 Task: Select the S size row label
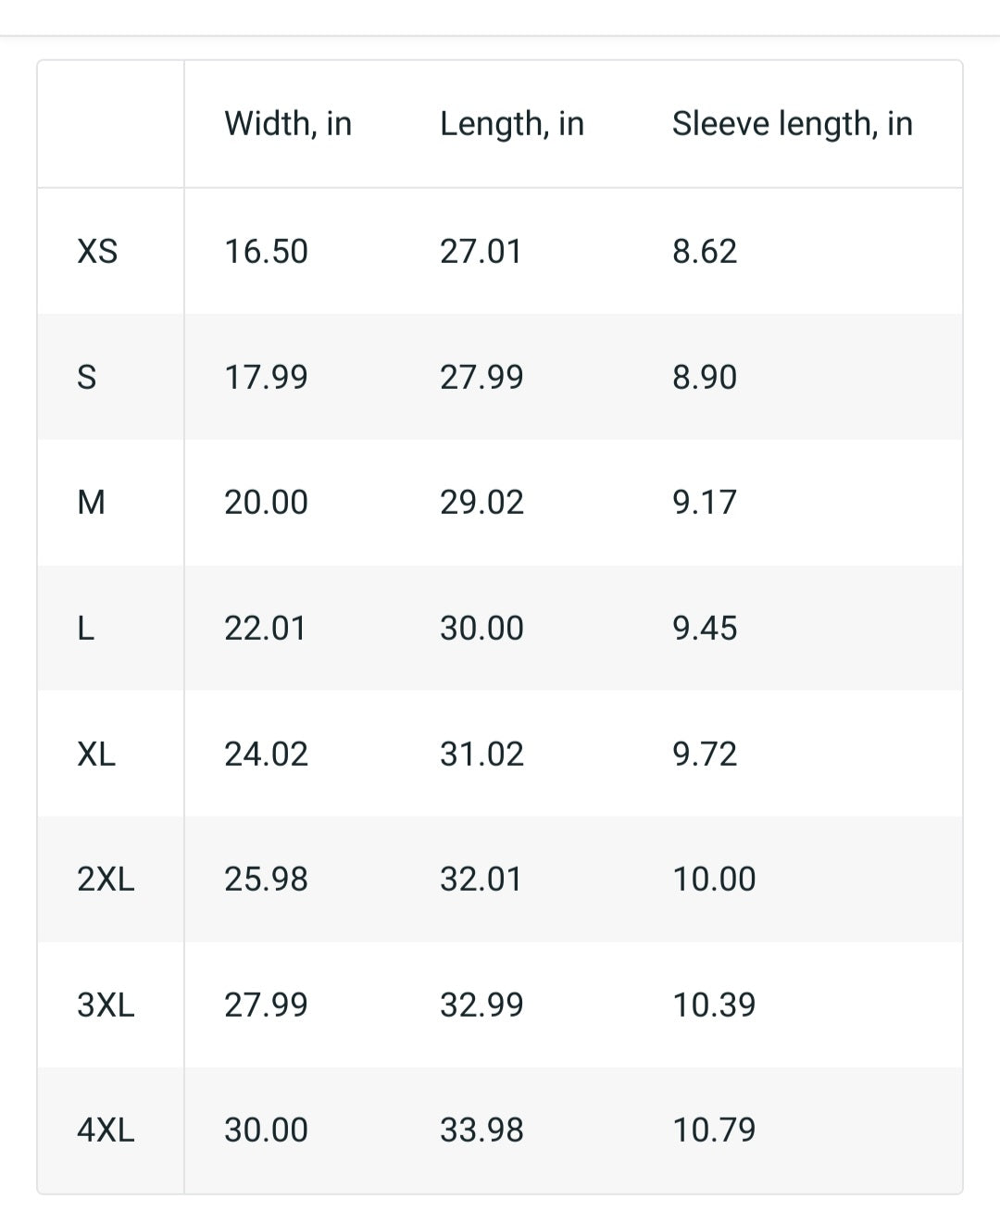pyautogui.click(x=86, y=377)
